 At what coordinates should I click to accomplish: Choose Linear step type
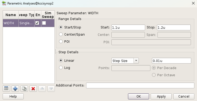[x=61, y=60]
